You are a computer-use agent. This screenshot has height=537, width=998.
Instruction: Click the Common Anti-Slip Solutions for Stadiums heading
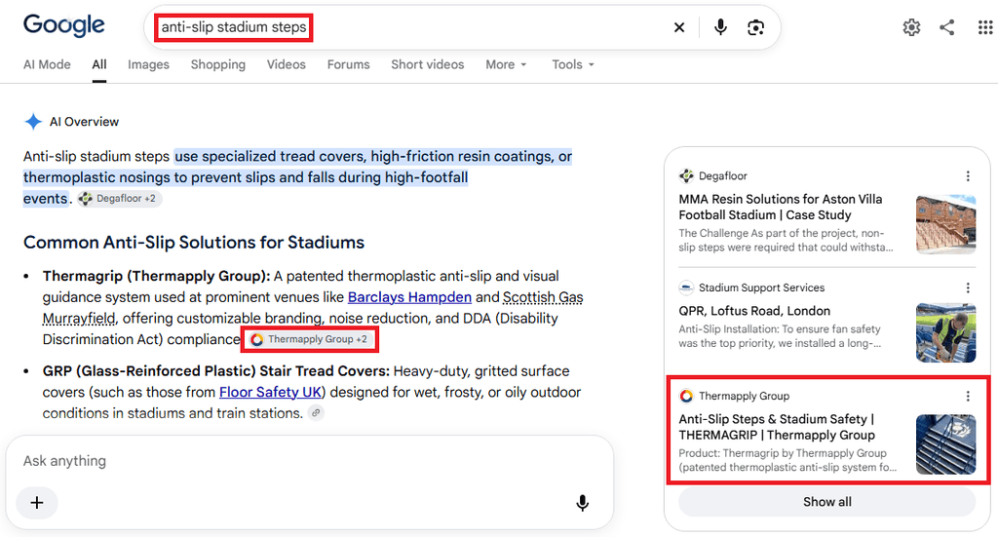coord(194,243)
